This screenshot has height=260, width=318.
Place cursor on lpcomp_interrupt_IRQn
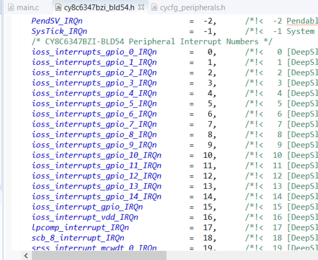click(x=80, y=227)
